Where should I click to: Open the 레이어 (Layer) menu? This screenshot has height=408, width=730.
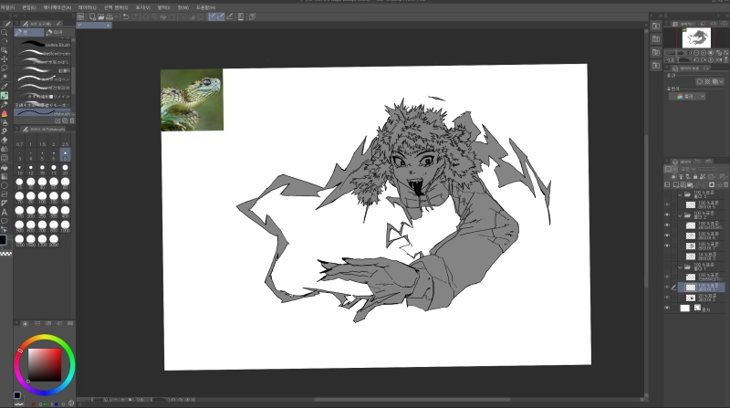click(87, 6)
